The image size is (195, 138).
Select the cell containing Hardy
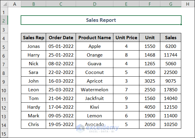33,107
